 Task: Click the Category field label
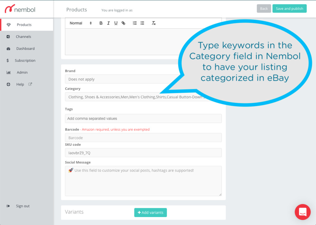pos(73,89)
